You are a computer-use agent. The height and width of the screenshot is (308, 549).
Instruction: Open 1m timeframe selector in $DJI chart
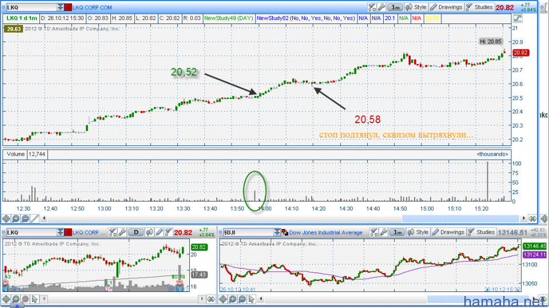tap(397, 232)
